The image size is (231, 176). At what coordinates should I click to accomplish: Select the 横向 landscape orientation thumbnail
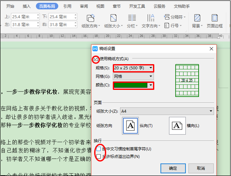click(177, 125)
